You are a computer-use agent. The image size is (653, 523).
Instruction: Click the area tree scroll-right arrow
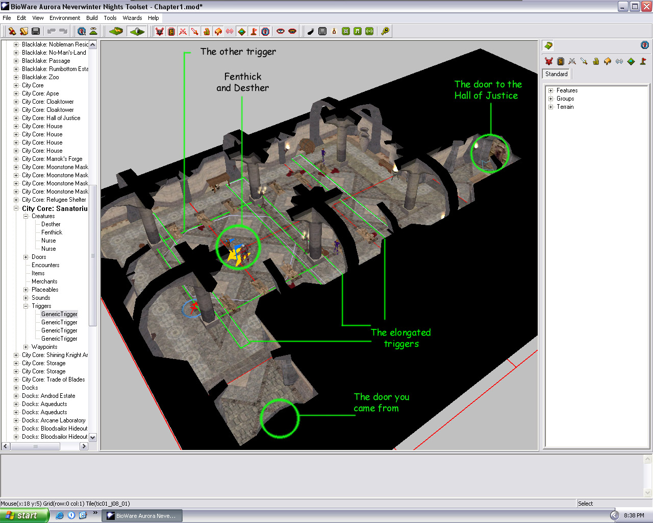pyautogui.click(x=84, y=446)
